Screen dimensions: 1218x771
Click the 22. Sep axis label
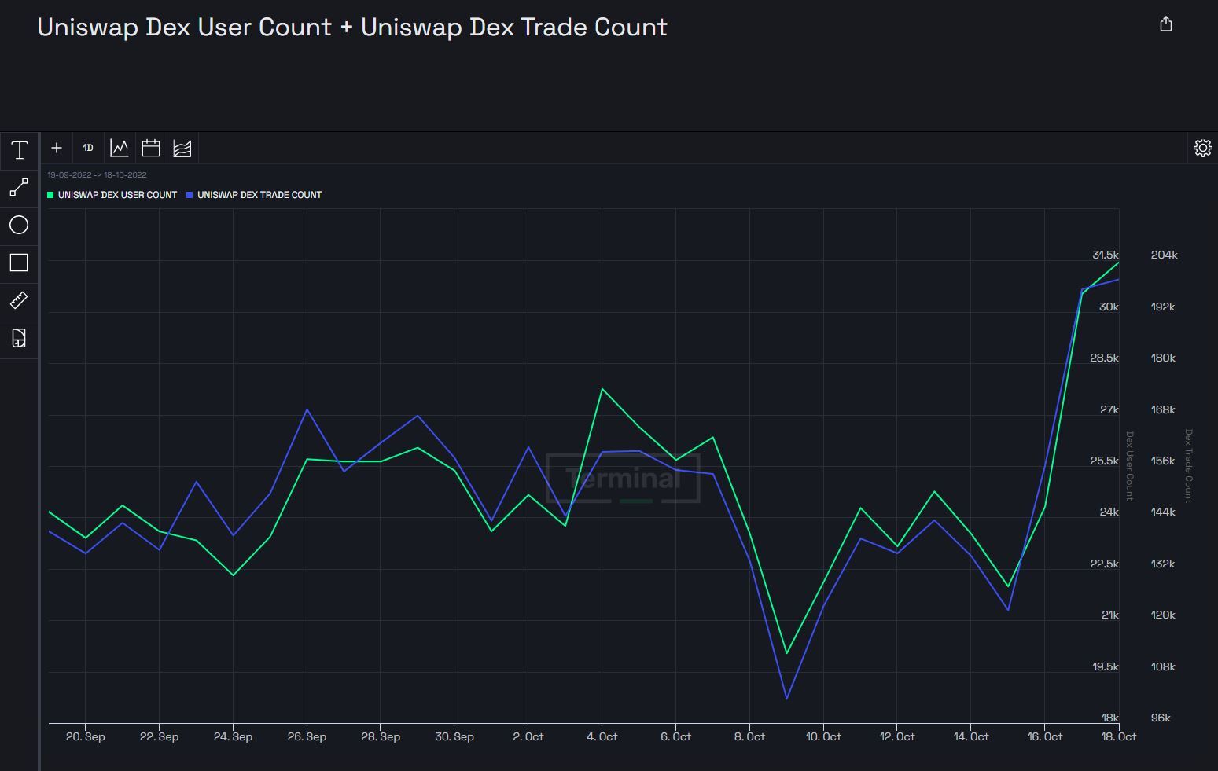tap(159, 737)
